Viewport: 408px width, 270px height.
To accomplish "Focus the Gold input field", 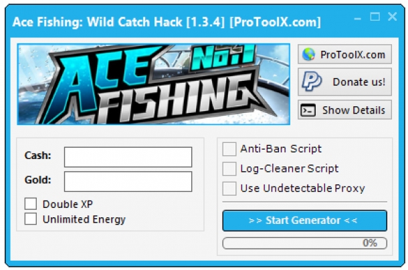I will click(x=128, y=182).
